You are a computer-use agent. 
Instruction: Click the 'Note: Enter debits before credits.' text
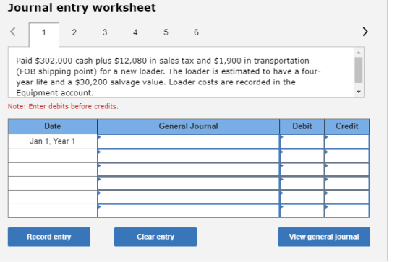point(63,106)
